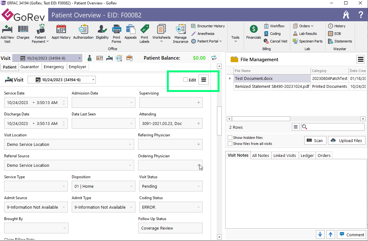Click the down arrow notes button

pos(320,234)
